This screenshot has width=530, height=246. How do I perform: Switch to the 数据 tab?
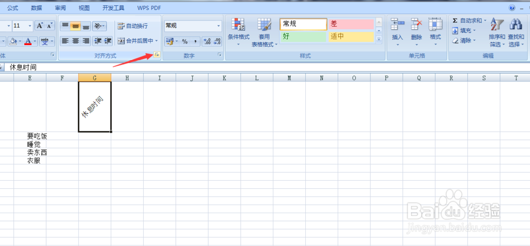[x=37, y=8]
